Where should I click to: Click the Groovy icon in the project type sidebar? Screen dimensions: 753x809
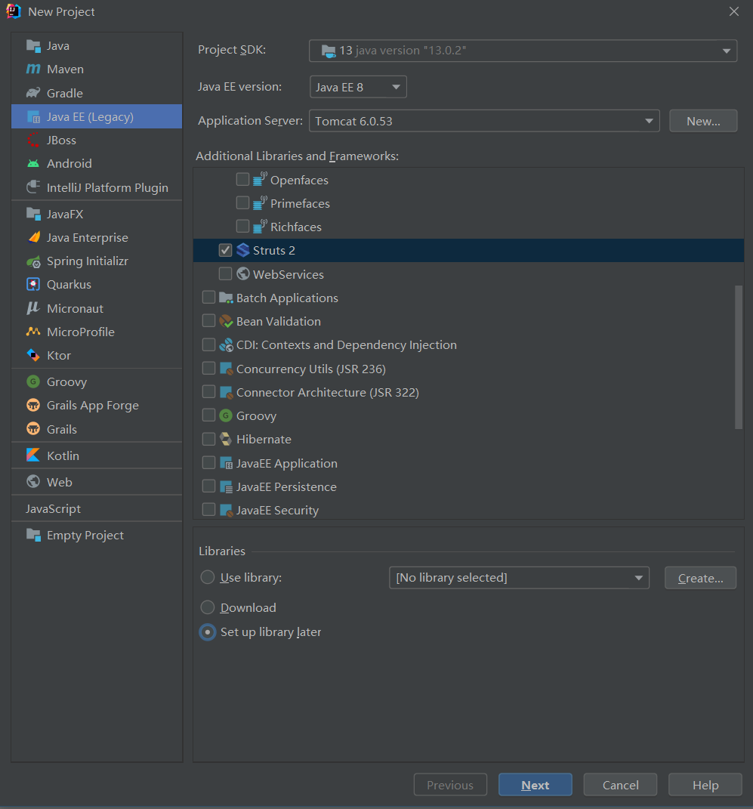point(33,381)
